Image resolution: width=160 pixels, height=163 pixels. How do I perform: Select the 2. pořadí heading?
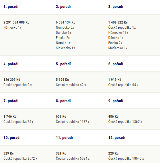click(63, 7)
